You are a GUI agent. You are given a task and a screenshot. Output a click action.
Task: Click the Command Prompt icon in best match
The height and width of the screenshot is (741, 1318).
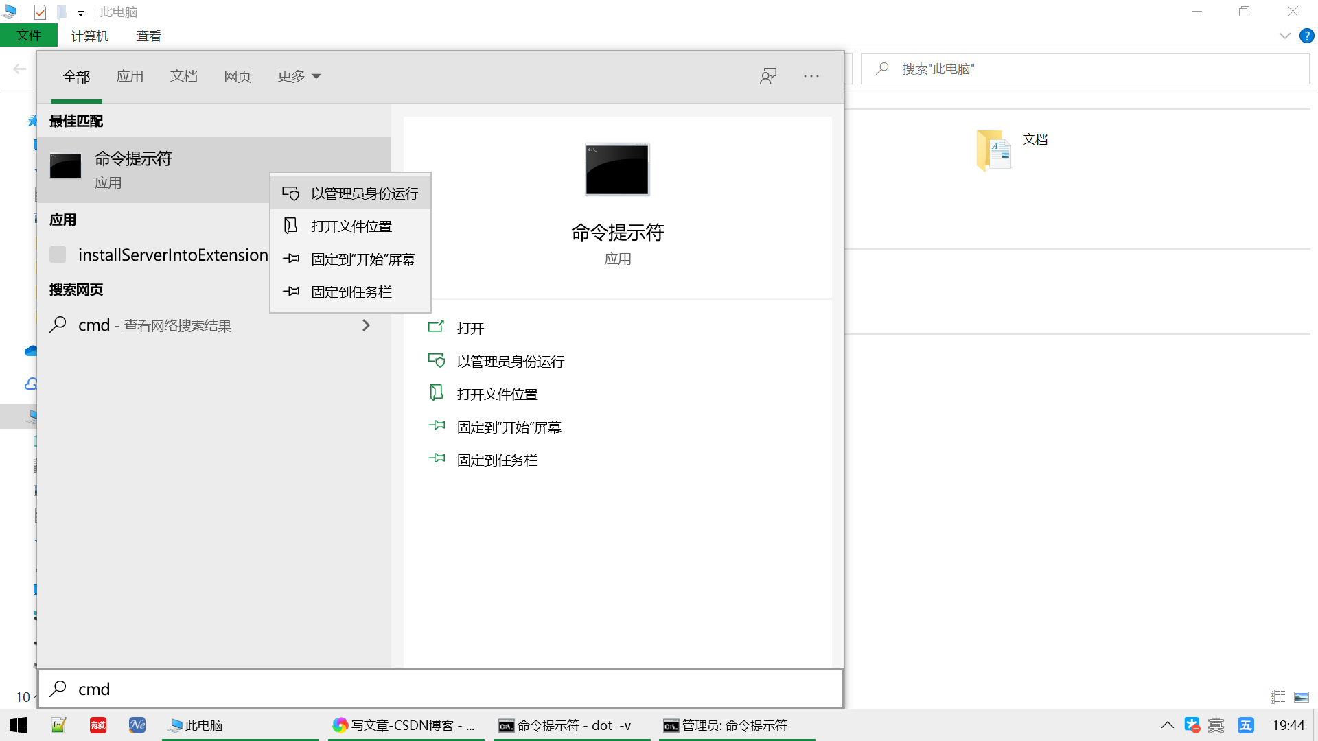(66, 166)
